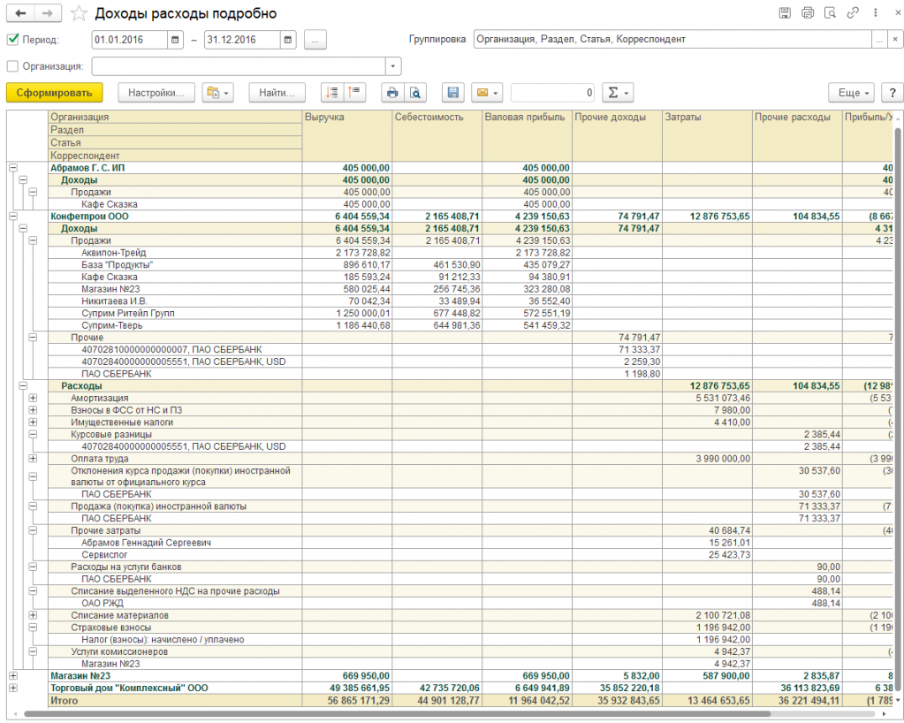Enable the Организация checkbox
This screenshot has height=723, width=904.
tap(12, 66)
